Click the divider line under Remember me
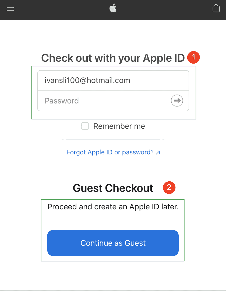 113,139
